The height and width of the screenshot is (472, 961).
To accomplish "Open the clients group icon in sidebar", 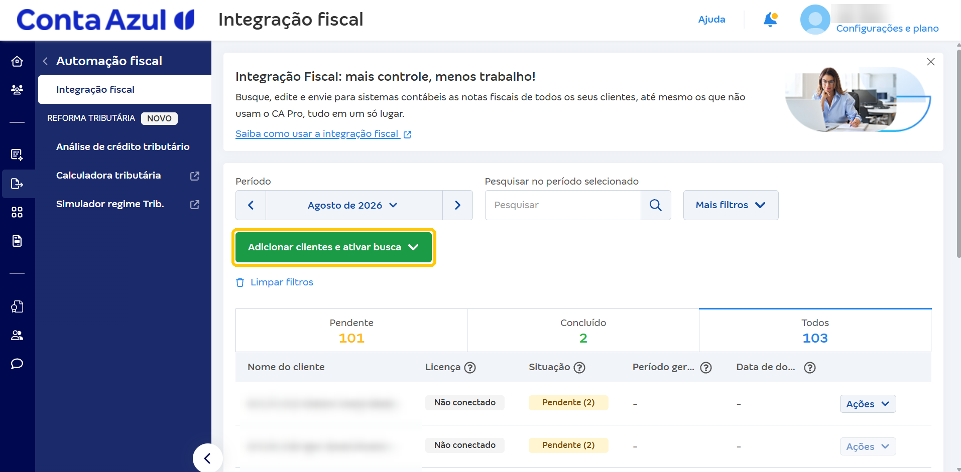I will pyautogui.click(x=17, y=90).
